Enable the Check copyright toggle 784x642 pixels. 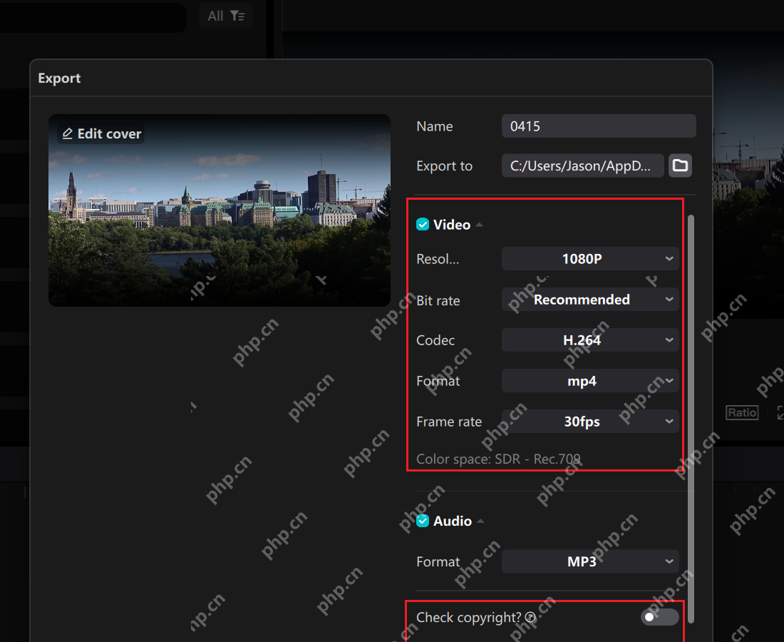pyautogui.click(x=659, y=617)
